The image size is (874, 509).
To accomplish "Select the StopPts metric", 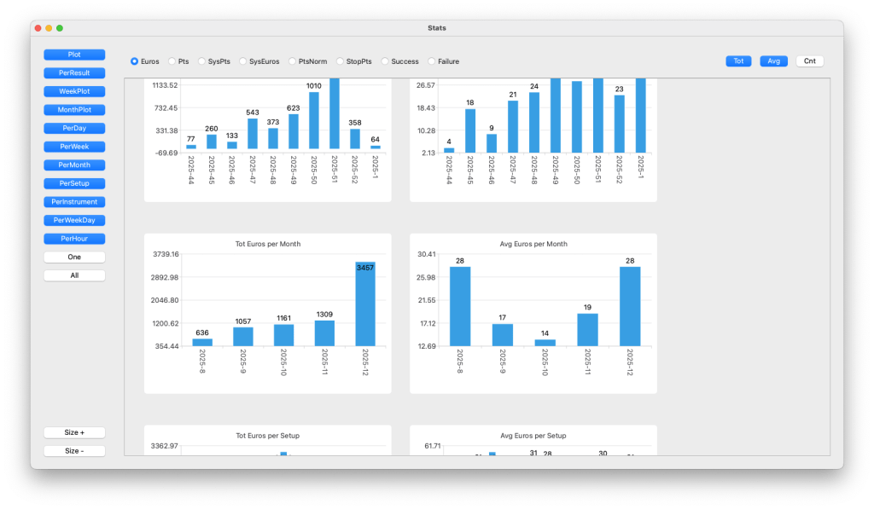I will coord(341,61).
